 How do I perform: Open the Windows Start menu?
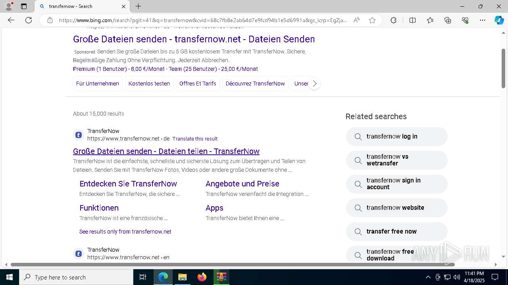point(10,277)
